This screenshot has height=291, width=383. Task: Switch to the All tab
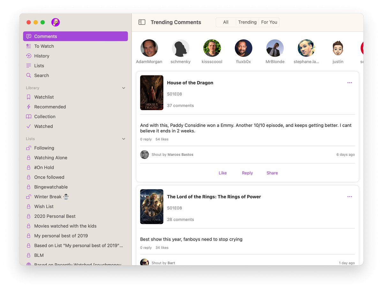pos(226,22)
